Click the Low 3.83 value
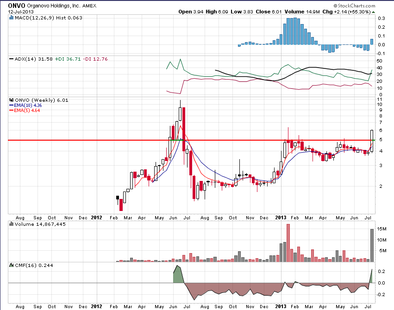 coord(242,12)
